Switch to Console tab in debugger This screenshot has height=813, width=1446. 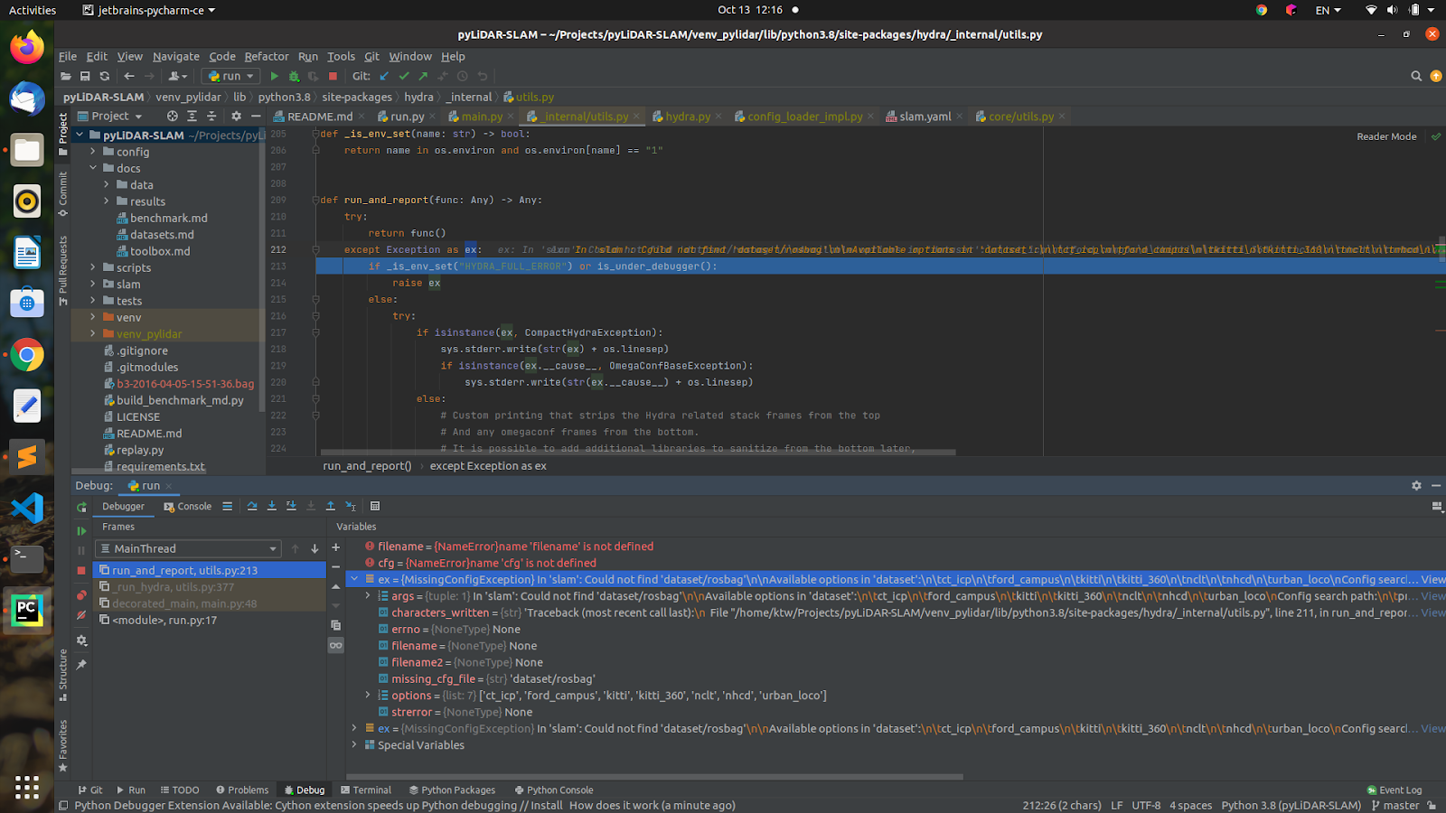tap(187, 507)
